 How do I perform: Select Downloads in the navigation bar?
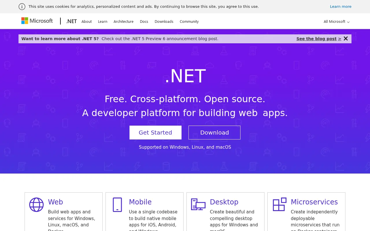[164, 22]
